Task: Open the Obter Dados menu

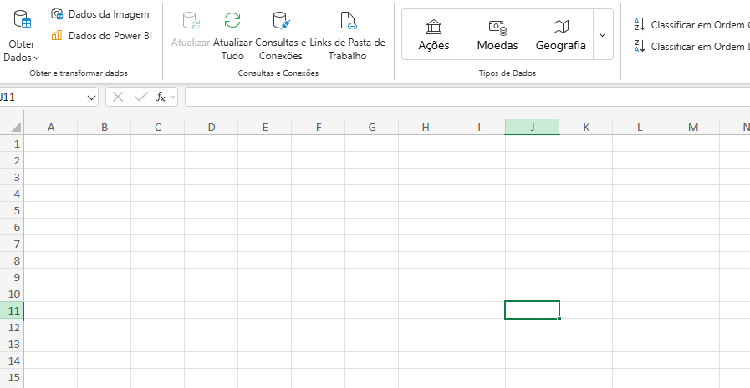Action: pos(22,36)
